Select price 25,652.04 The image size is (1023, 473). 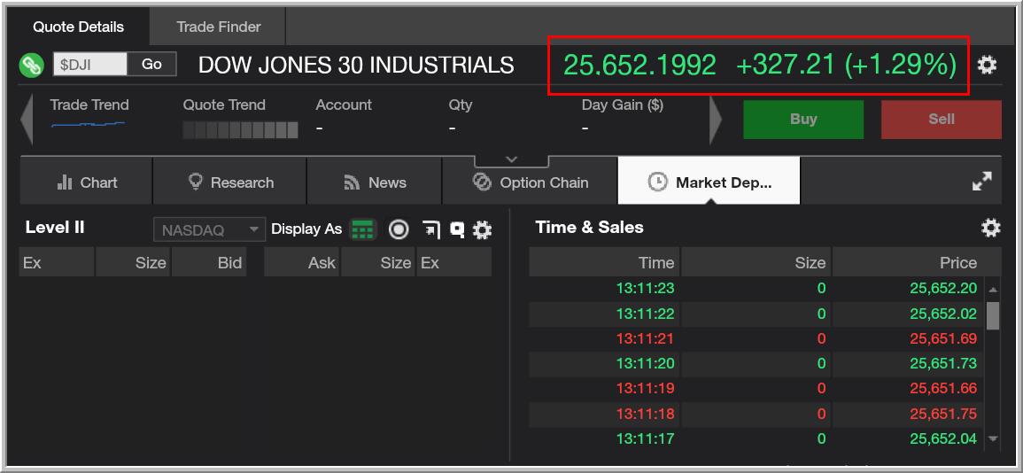coord(943,439)
